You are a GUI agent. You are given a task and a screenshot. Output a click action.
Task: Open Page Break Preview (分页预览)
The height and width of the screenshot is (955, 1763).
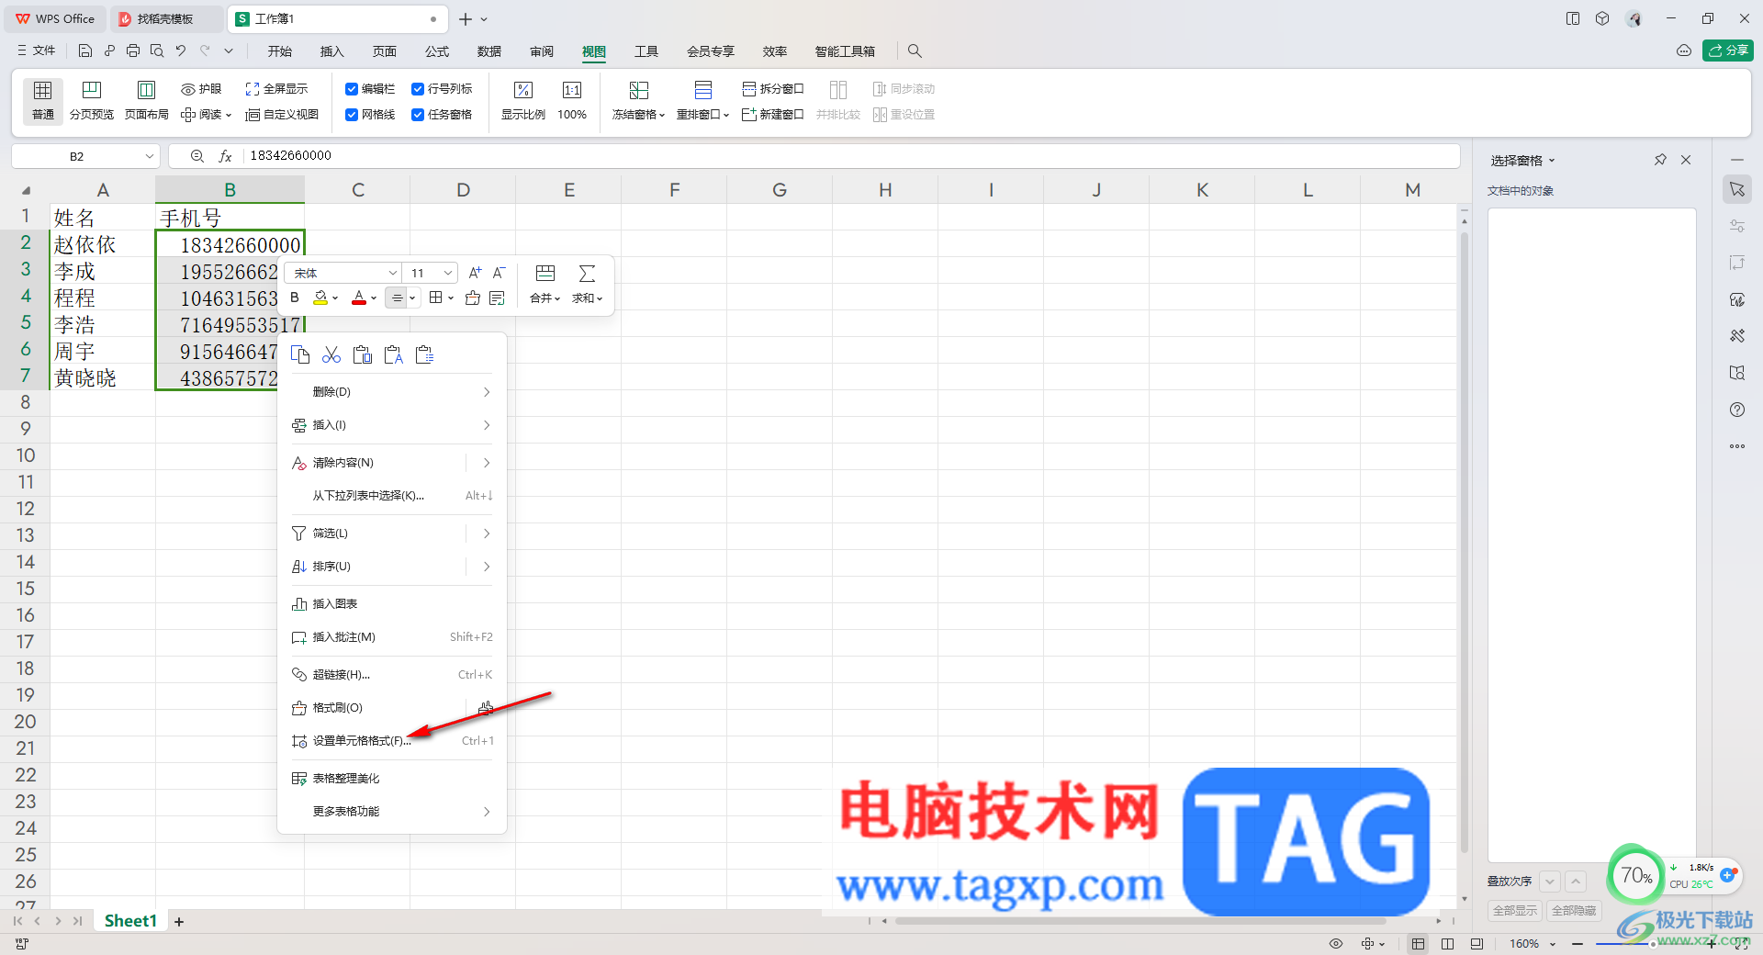coord(92,101)
